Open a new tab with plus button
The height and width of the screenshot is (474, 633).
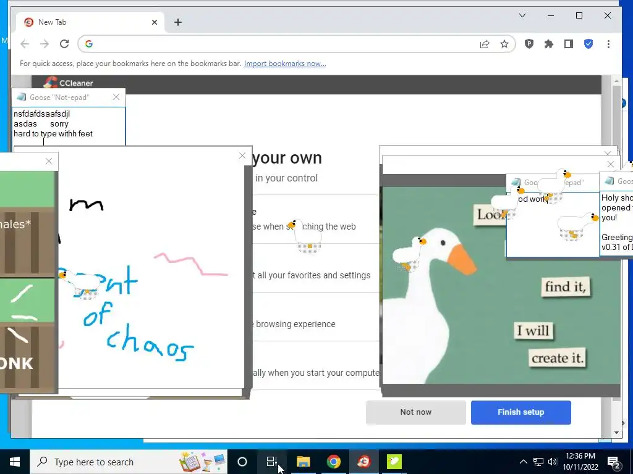tap(178, 22)
